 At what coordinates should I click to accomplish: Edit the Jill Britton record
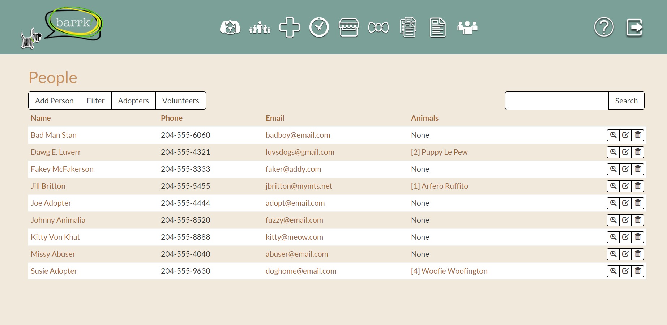tap(625, 186)
